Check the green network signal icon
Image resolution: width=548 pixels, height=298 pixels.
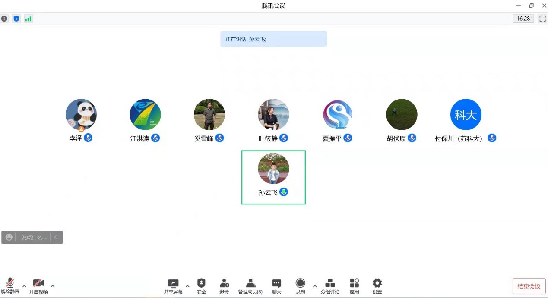[x=28, y=19]
